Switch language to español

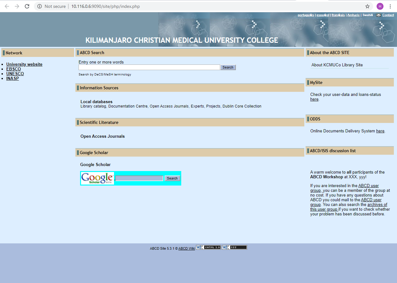click(x=323, y=15)
